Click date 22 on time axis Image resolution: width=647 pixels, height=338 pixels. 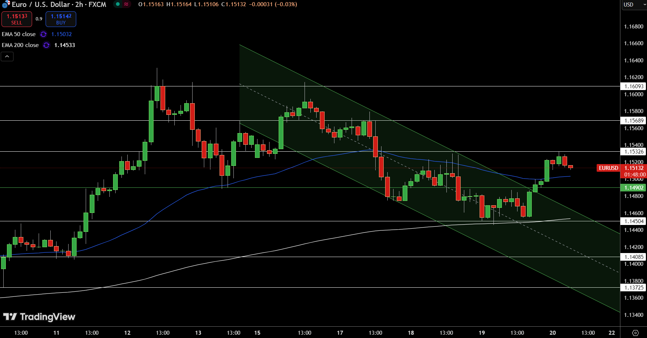[612, 333]
